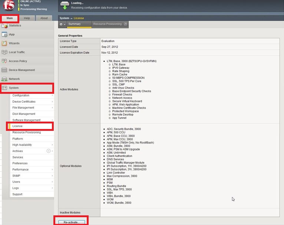Click the Local Traffic icon
The width and height of the screenshot is (284, 225).
pyautogui.click(x=4, y=52)
